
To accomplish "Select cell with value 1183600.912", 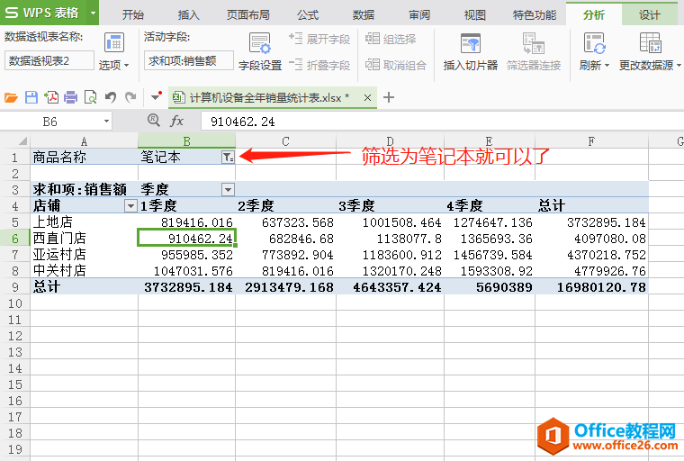I will (390, 255).
